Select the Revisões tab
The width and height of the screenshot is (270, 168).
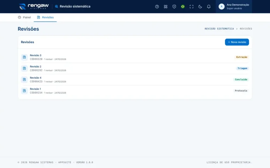(45, 17)
